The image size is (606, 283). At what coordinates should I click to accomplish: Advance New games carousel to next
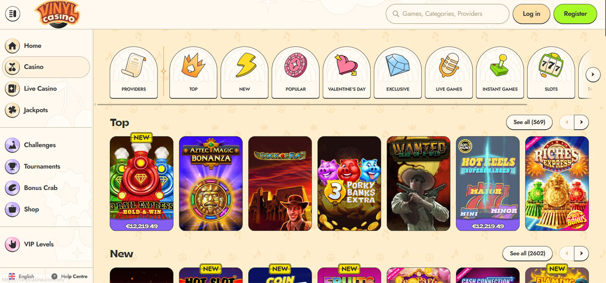(x=581, y=253)
